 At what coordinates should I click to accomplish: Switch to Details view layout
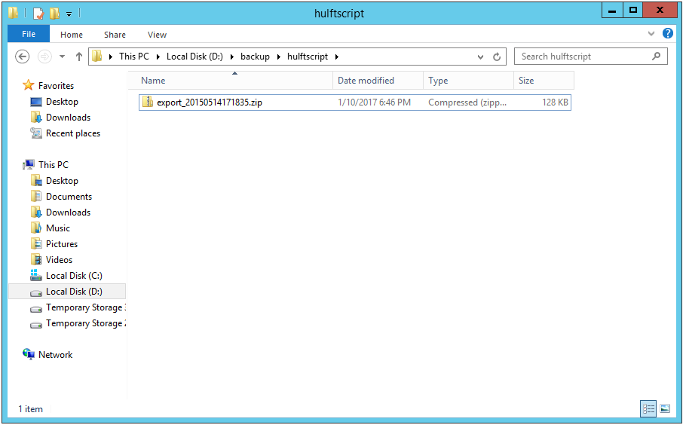coord(648,408)
